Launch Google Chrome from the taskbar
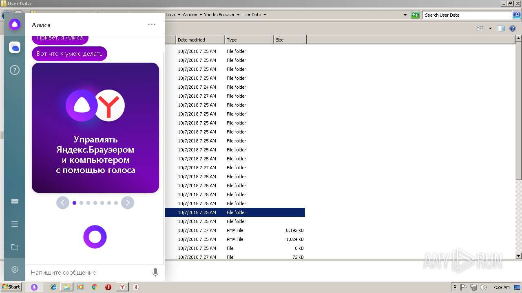The height and width of the screenshot is (293, 522). [x=94, y=287]
